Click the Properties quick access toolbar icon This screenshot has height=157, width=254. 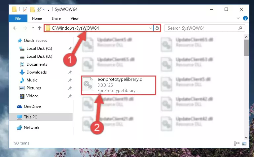point(25,10)
